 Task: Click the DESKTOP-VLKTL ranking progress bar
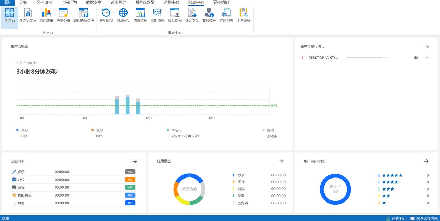coord(367,57)
